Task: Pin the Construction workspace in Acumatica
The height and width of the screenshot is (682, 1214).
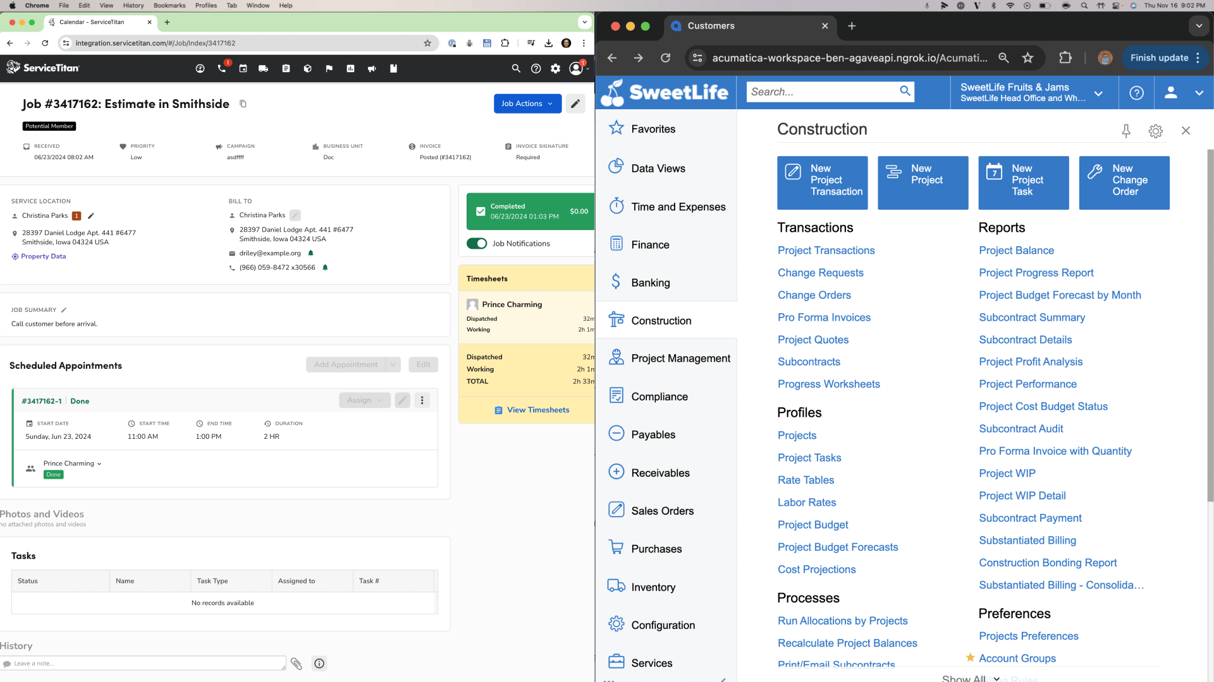Action: pos(1126,131)
